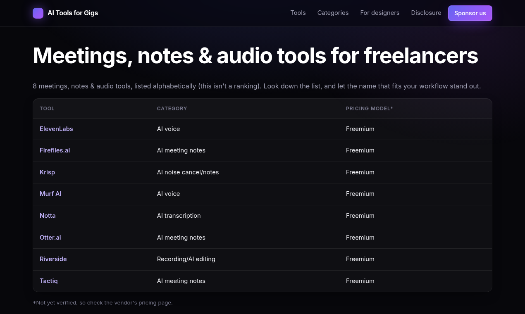Open the Tools nav item
Screen dimensions: 525x314
[x=298, y=13]
